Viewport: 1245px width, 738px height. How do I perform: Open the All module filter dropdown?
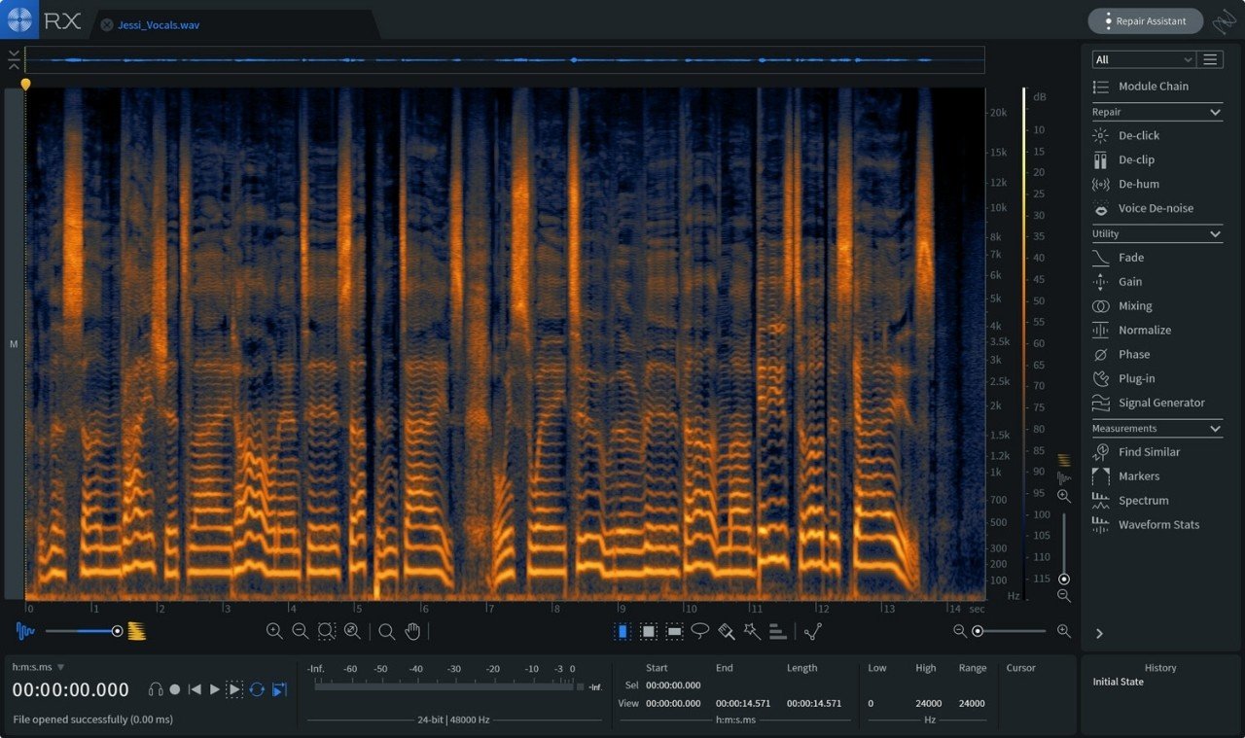tap(1143, 59)
